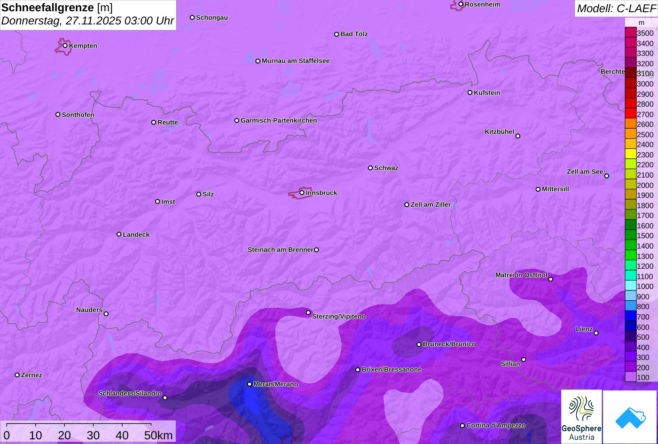This screenshot has width=658, height=444.
Task: Click the Schneefallgrenze [m] title text
Action: pyautogui.click(x=57, y=8)
